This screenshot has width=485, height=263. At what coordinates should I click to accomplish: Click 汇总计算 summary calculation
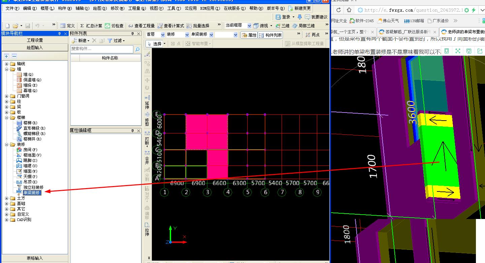91,26
